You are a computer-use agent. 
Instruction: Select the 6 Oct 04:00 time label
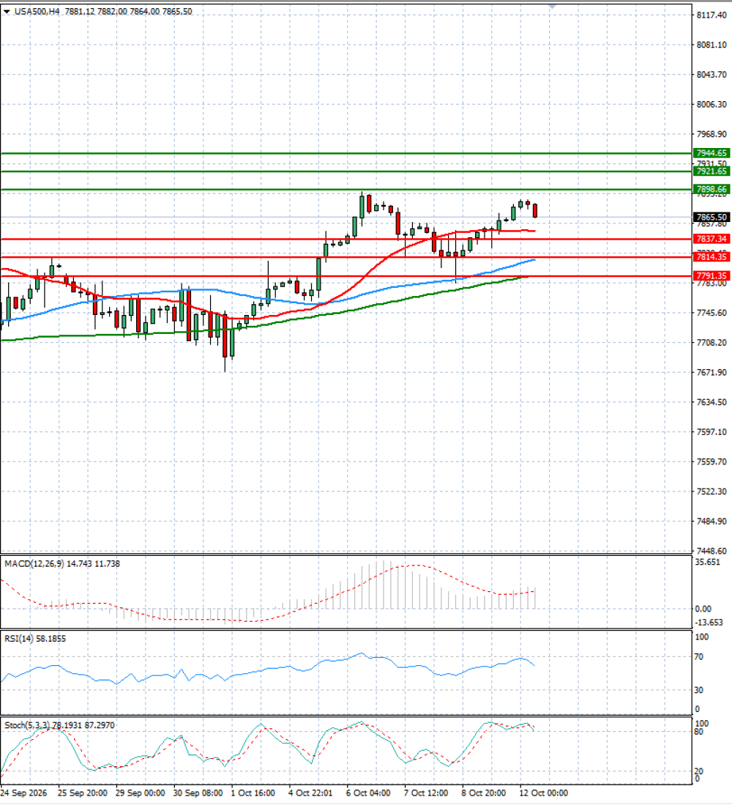point(368,793)
